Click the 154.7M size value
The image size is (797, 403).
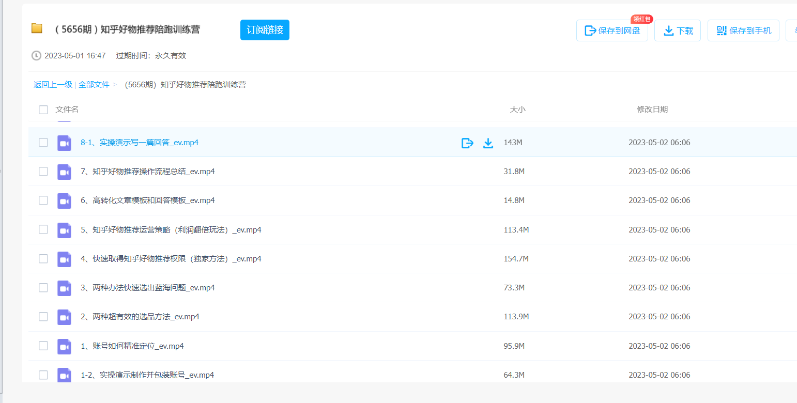click(x=516, y=259)
